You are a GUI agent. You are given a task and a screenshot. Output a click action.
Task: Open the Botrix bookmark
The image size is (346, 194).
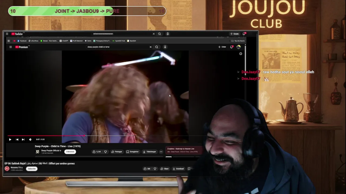click(x=88, y=41)
